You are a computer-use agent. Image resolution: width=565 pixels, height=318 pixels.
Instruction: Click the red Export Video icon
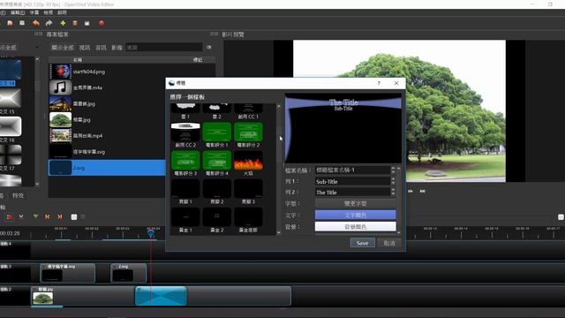click(x=102, y=23)
